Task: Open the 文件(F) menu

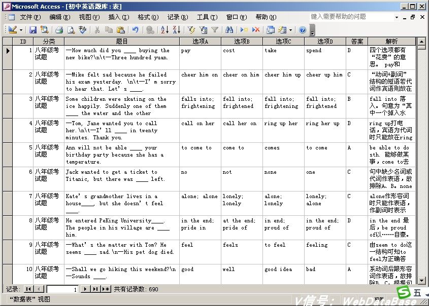Action: tap(30, 17)
